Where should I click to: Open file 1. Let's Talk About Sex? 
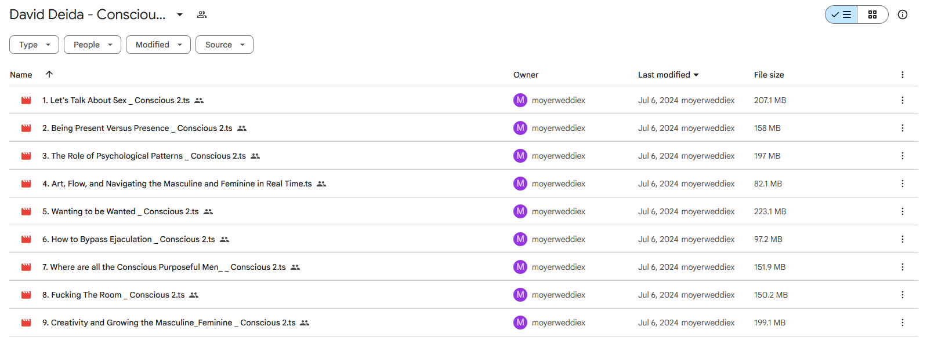116,100
